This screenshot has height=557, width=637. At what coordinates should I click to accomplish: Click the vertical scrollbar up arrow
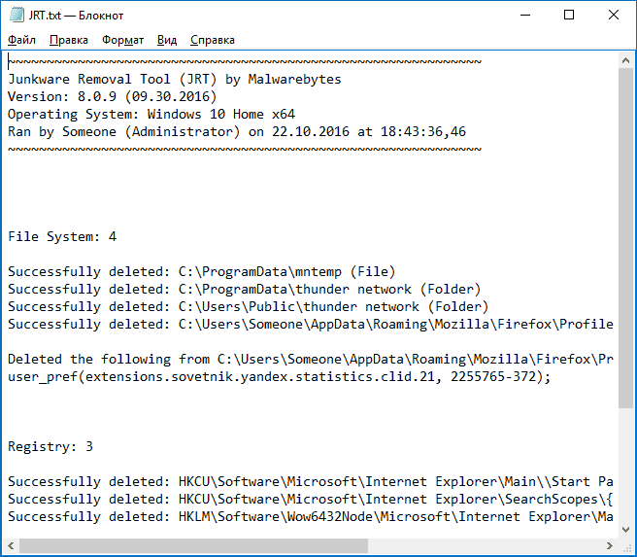[625, 60]
